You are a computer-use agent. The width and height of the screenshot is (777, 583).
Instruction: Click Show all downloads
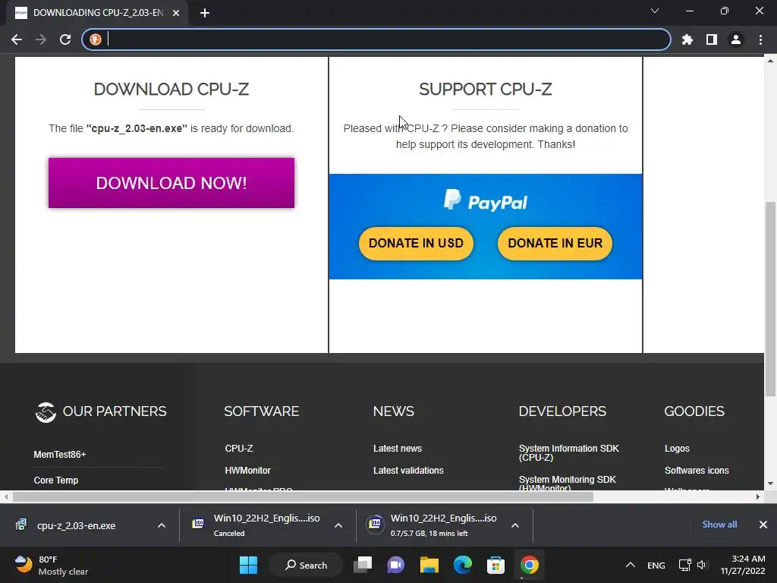coord(719,525)
